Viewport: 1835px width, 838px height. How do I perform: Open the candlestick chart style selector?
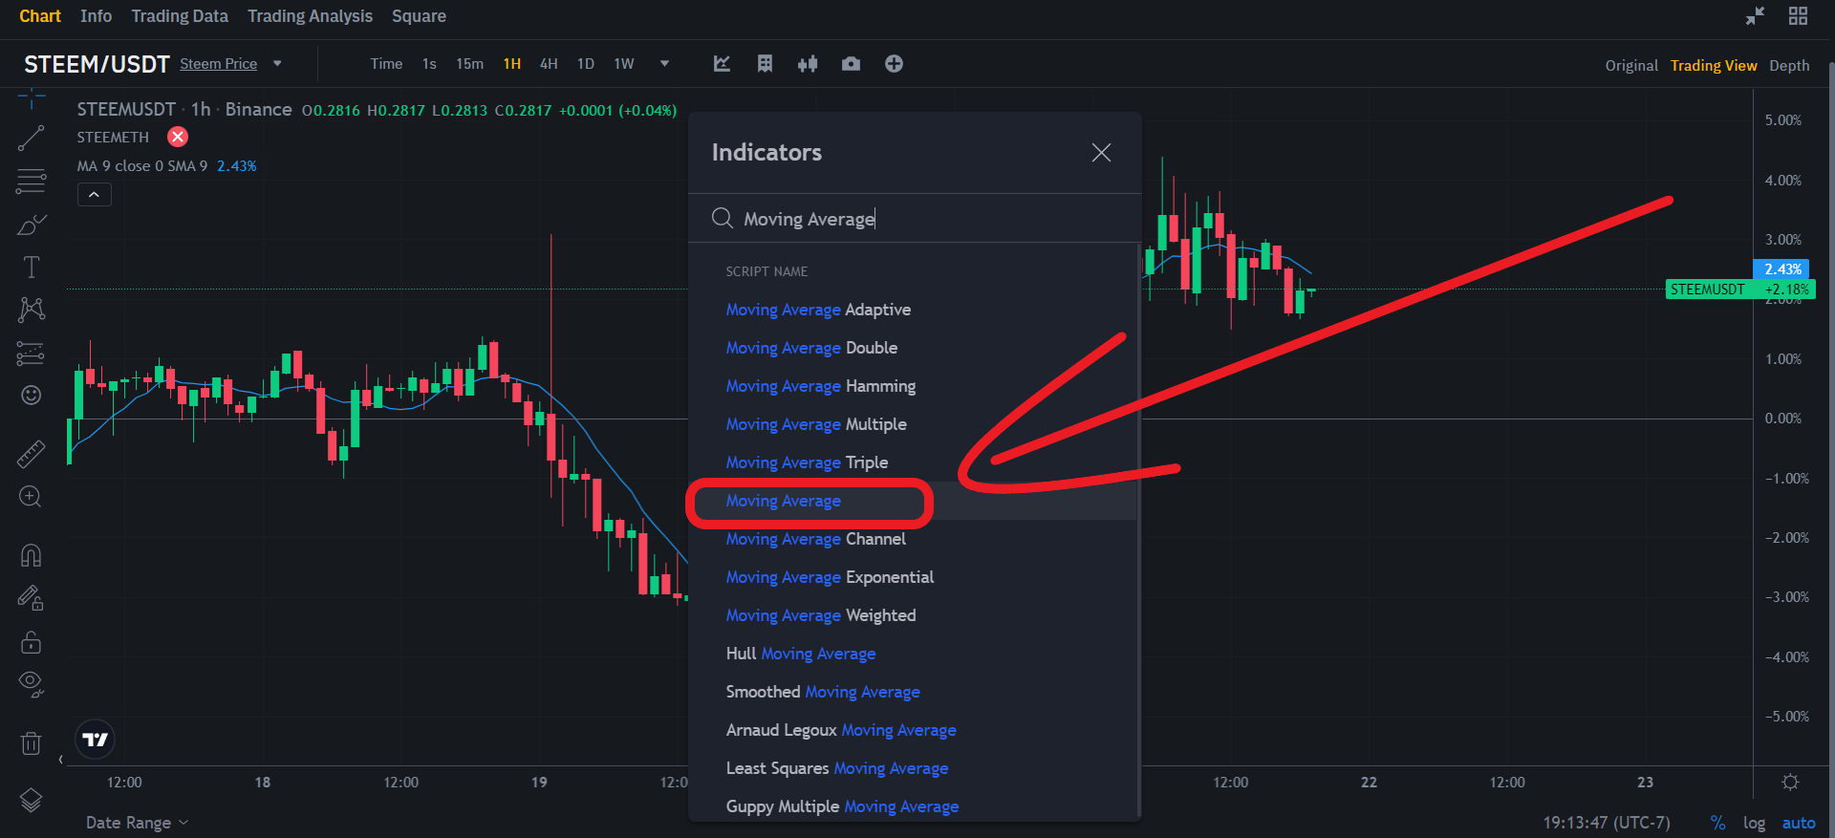tap(808, 64)
